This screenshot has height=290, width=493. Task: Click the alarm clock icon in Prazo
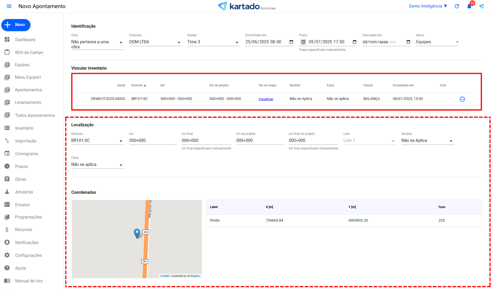pyautogui.click(x=303, y=42)
